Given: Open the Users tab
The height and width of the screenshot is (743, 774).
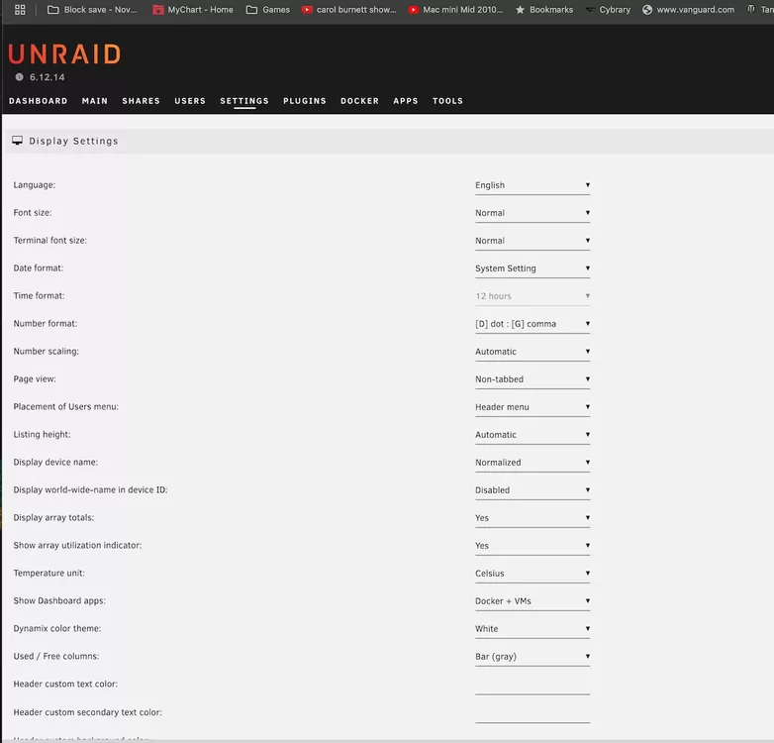Looking at the screenshot, I should (190, 101).
